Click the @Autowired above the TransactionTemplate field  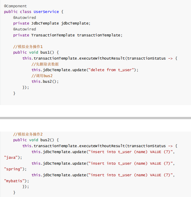pos(25,29)
